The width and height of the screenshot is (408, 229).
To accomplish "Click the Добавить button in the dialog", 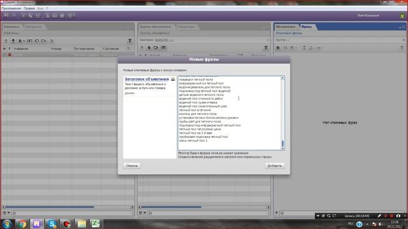I will pos(275,165).
